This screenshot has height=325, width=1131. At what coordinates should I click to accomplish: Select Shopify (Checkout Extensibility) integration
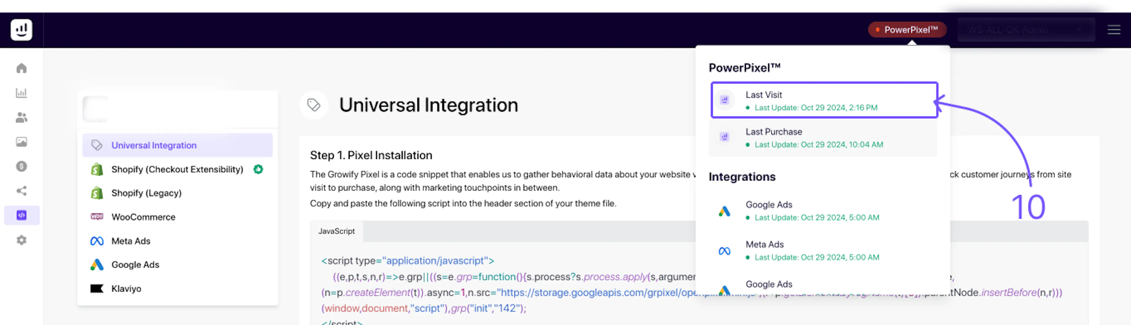tap(177, 169)
